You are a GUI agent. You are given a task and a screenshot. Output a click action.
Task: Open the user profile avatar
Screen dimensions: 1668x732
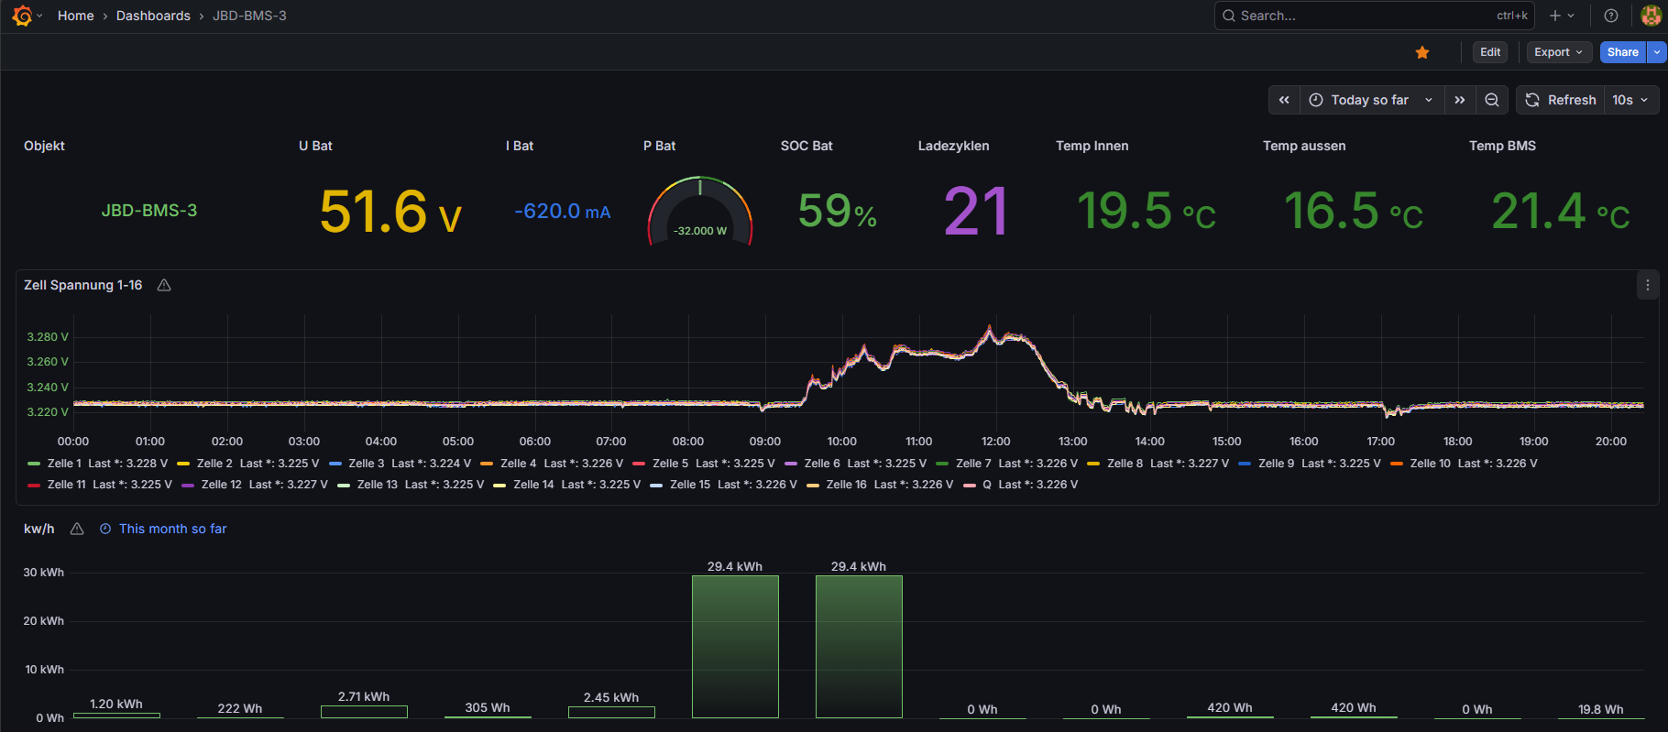1651,16
